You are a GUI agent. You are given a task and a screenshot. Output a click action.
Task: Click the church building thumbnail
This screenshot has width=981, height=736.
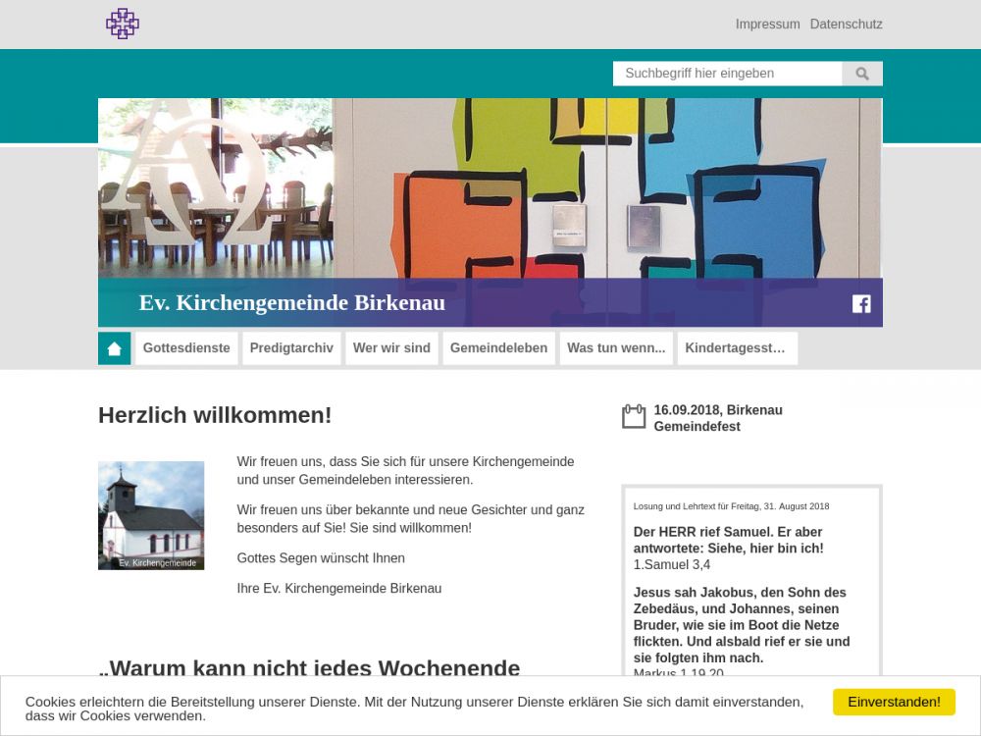click(x=151, y=515)
